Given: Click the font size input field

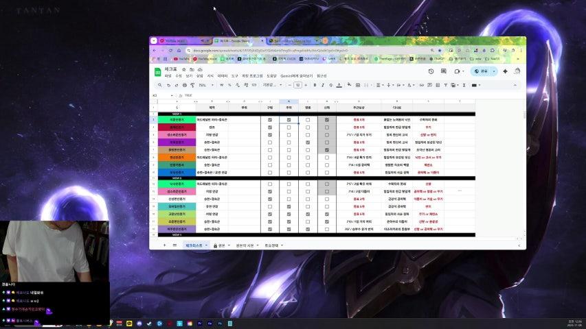Looking at the screenshot, I should (297, 85).
